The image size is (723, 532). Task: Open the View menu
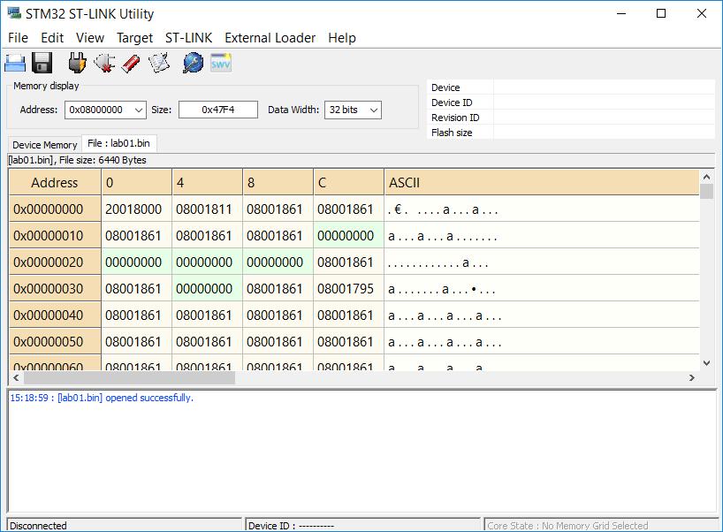coord(90,38)
